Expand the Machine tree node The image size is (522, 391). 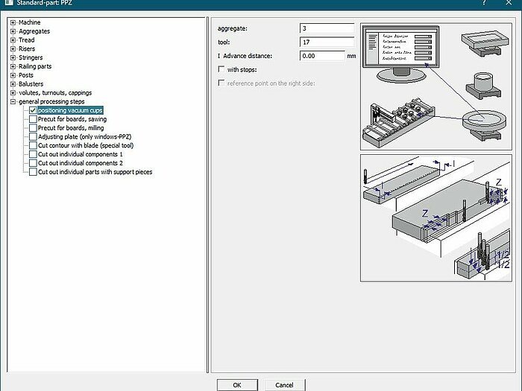13,22
